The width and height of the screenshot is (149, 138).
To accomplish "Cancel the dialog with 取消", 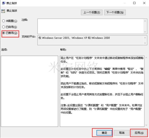I will point(122,133).
